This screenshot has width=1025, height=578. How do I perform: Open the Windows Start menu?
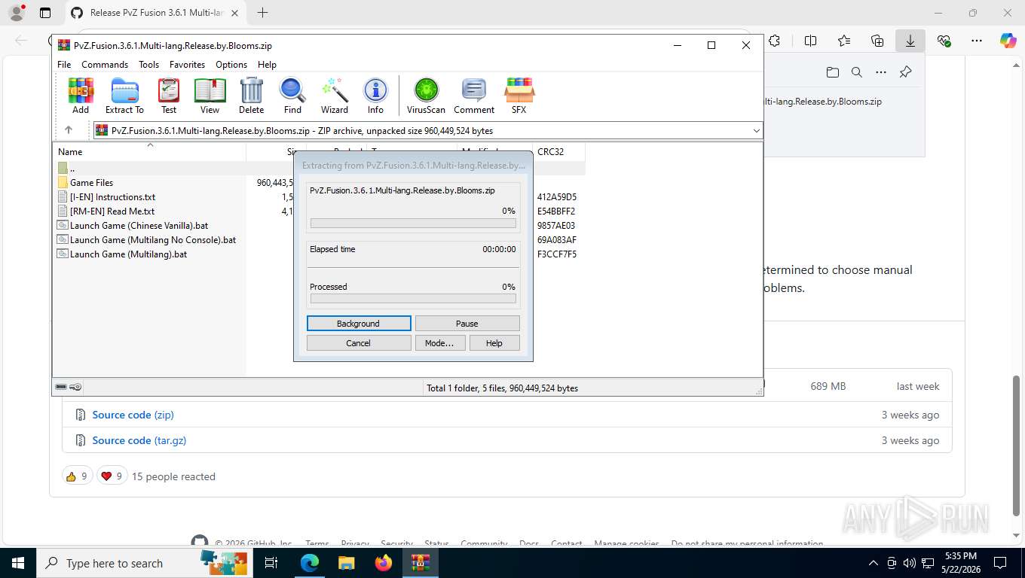17,563
